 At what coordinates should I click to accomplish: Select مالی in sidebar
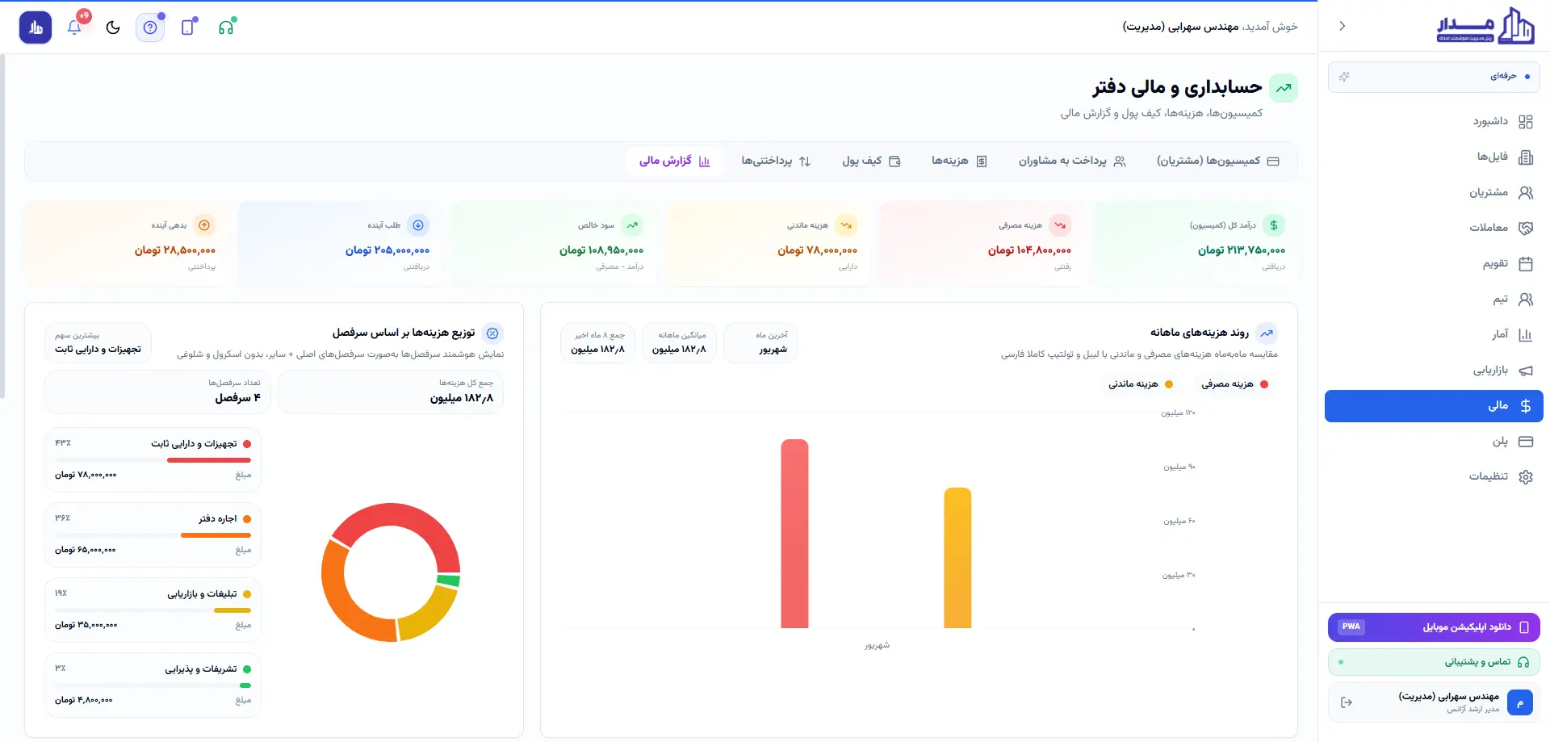[1434, 406]
